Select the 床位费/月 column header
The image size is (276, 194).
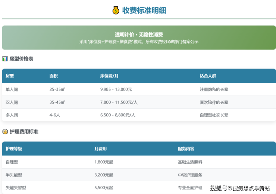(109, 76)
